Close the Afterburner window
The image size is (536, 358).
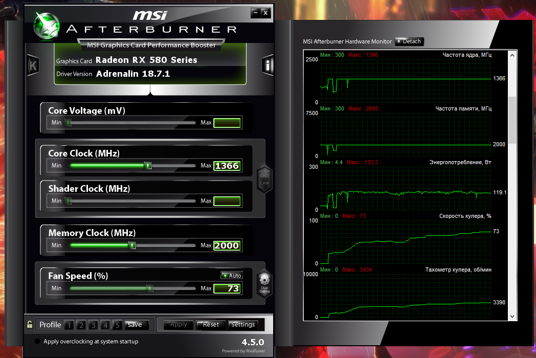click(x=266, y=13)
